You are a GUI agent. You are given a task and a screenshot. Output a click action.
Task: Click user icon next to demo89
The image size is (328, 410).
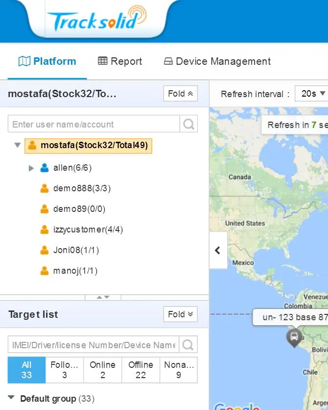click(45, 209)
